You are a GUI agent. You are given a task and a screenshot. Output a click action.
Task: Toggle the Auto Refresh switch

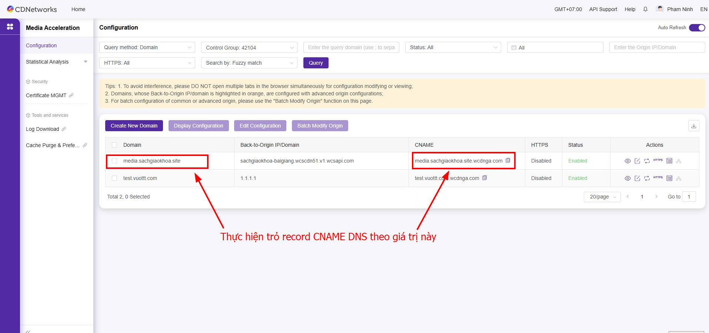(x=696, y=28)
